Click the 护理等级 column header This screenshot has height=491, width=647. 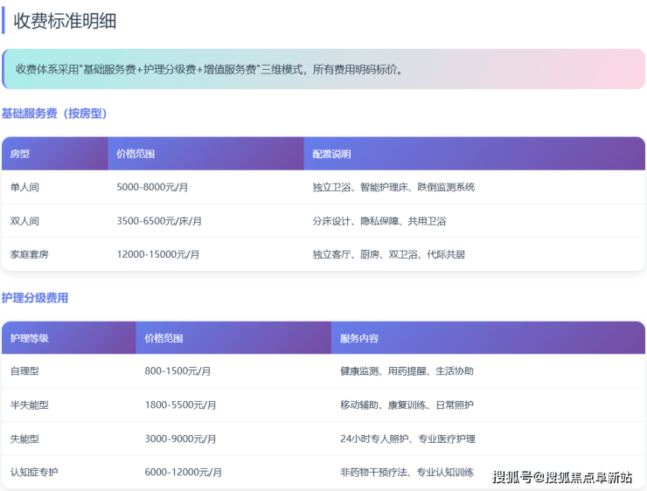pyautogui.click(x=30, y=338)
